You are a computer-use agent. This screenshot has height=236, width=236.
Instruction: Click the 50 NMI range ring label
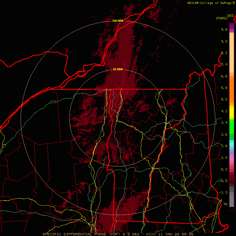(x=118, y=69)
